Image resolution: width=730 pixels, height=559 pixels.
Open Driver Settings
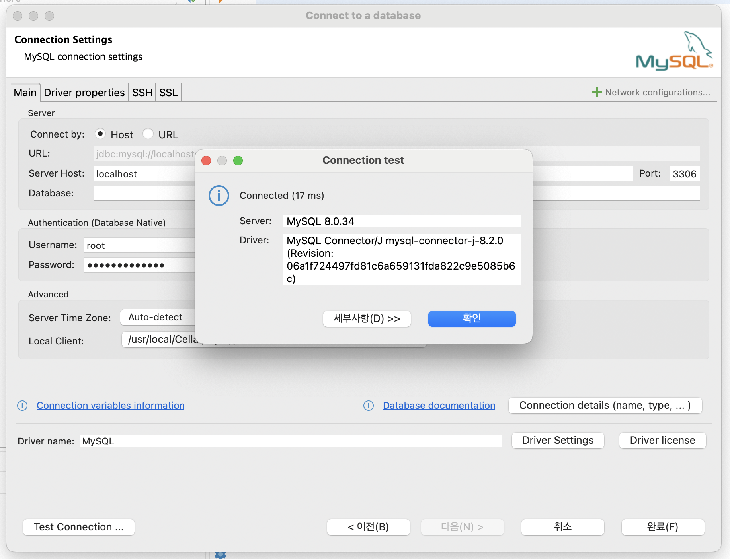click(x=558, y=441)
